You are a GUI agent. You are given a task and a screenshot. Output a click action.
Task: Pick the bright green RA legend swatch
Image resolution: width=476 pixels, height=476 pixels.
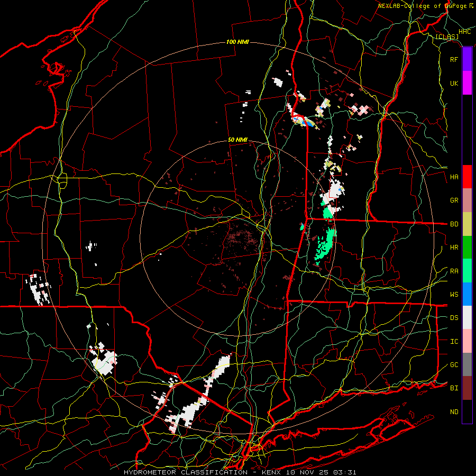(x=467, y=271)
